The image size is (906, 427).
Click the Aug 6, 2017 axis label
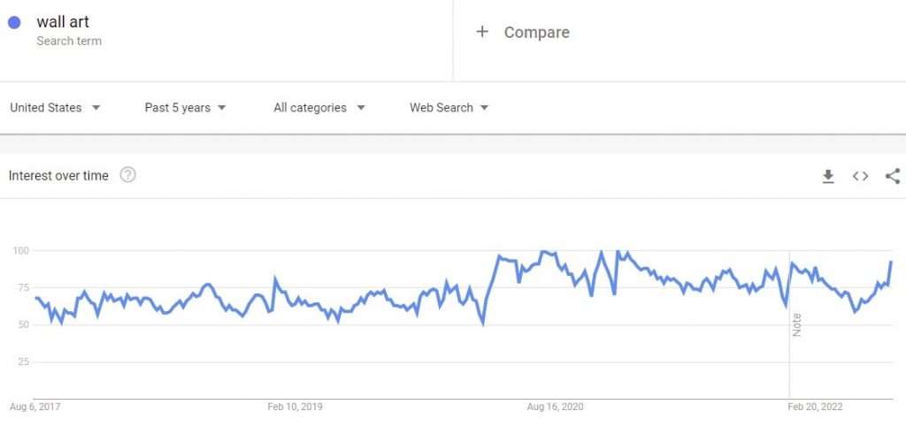click(35, 407)
